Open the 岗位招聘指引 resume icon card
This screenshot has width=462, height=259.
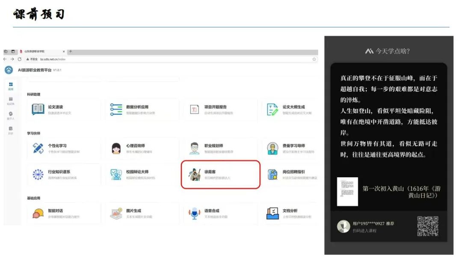(290, 174)
